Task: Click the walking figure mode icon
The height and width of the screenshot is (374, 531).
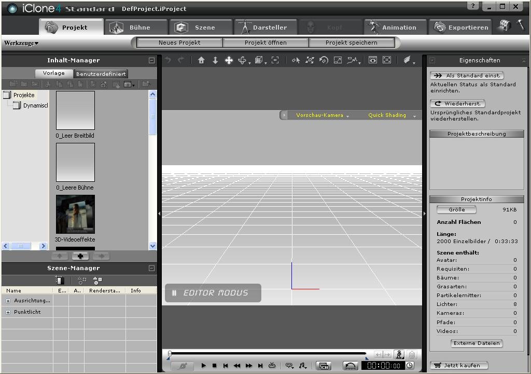Action: (399, 355)
